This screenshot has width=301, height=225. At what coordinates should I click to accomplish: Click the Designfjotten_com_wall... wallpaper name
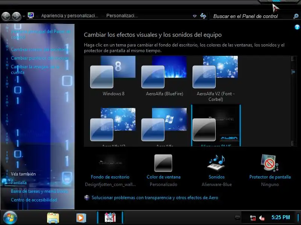coord(110,184)
